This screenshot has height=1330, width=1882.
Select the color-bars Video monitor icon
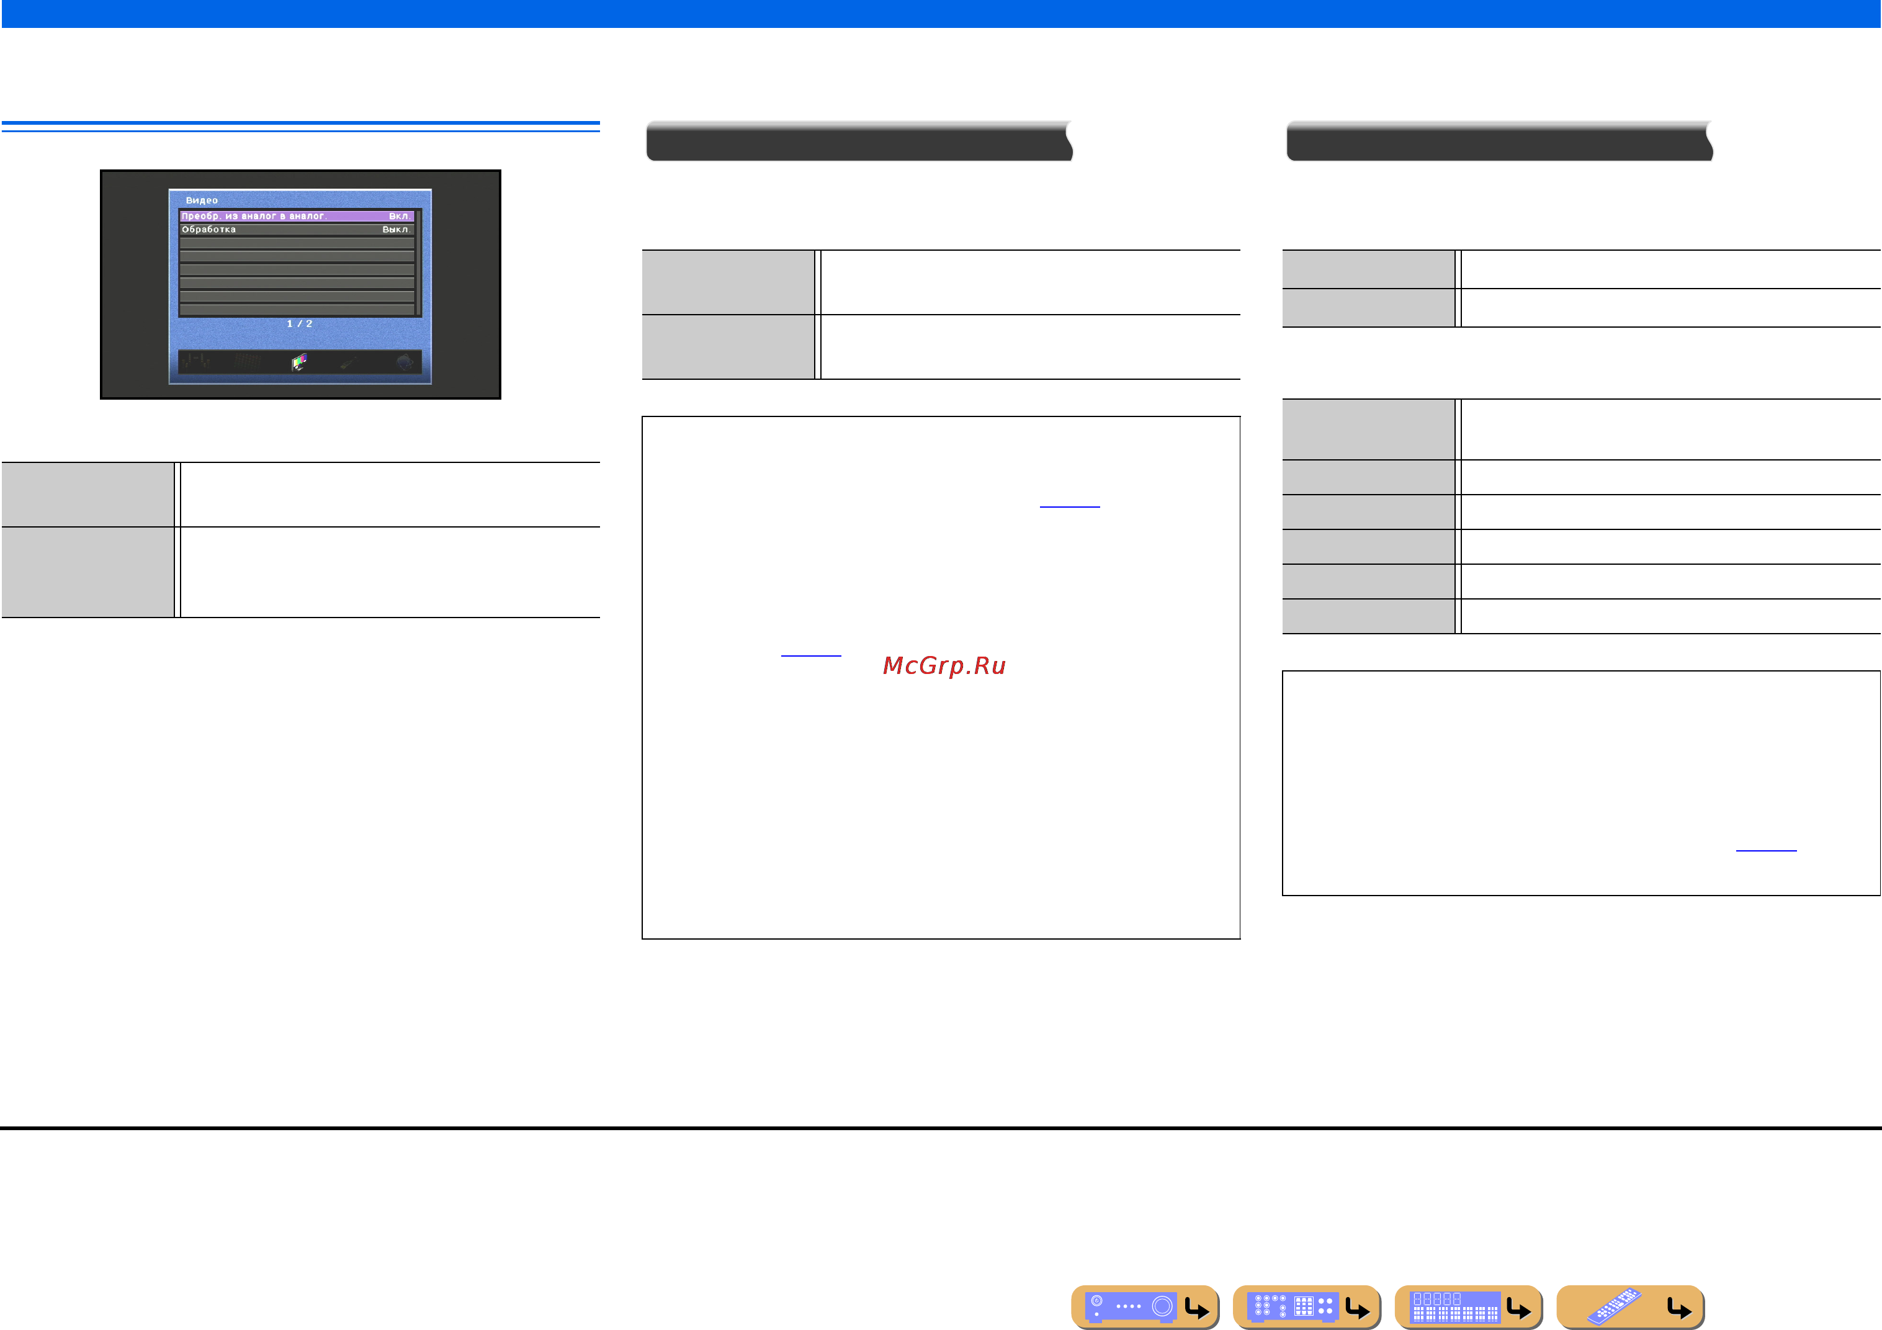click(x=299, y=362)
